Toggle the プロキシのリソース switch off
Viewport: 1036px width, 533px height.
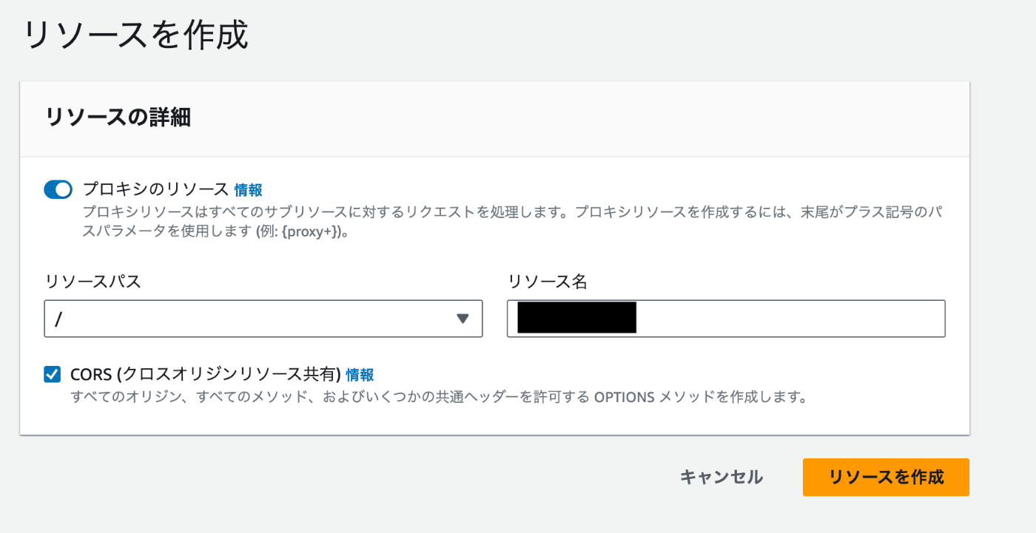tap(58, 190)
